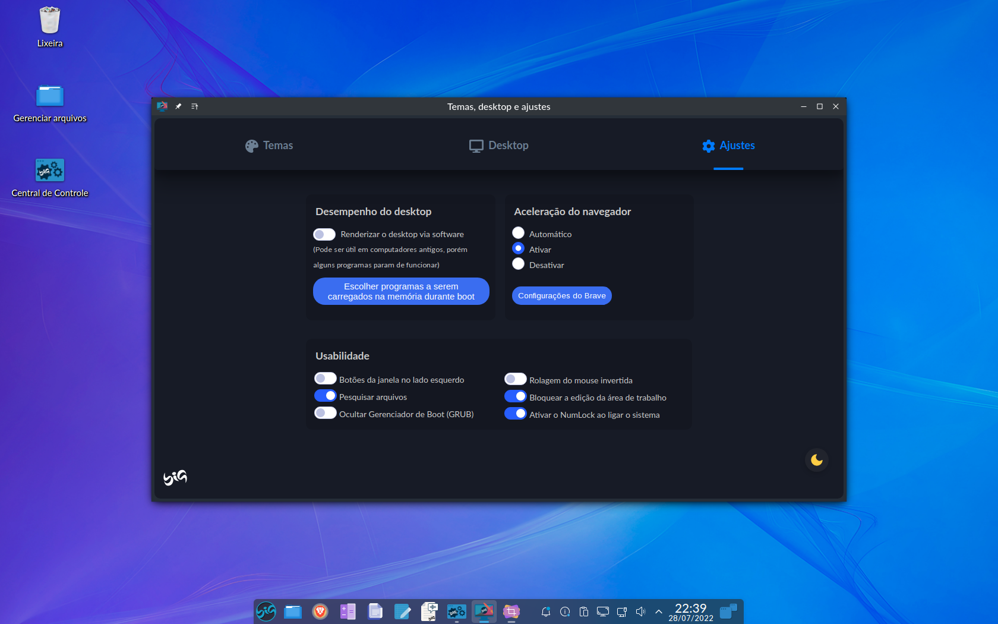This screenshot has width=998, height=624.
Task: Open the audio transcription document icon in the taskbar
Action: pos(429,611)
